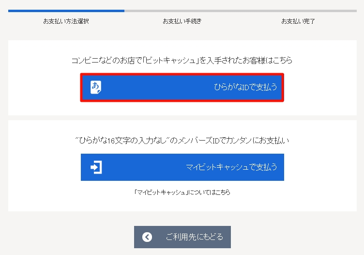Pay with ひらがなIDで支払う button
Screen dimensions: 364x255
pyautogui.click(x=182, y=87)
